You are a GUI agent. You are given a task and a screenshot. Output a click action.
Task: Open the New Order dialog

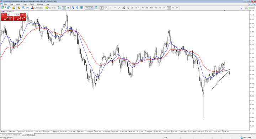coord(50,8)
